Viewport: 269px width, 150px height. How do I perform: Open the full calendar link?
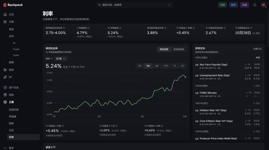[x=258, y=49]
